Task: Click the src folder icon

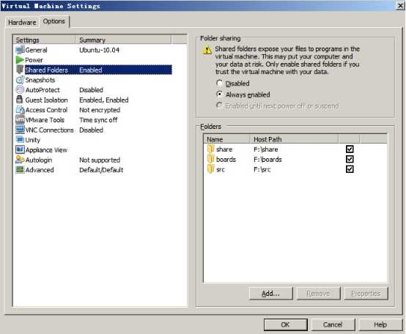Action: coord(211,169)
